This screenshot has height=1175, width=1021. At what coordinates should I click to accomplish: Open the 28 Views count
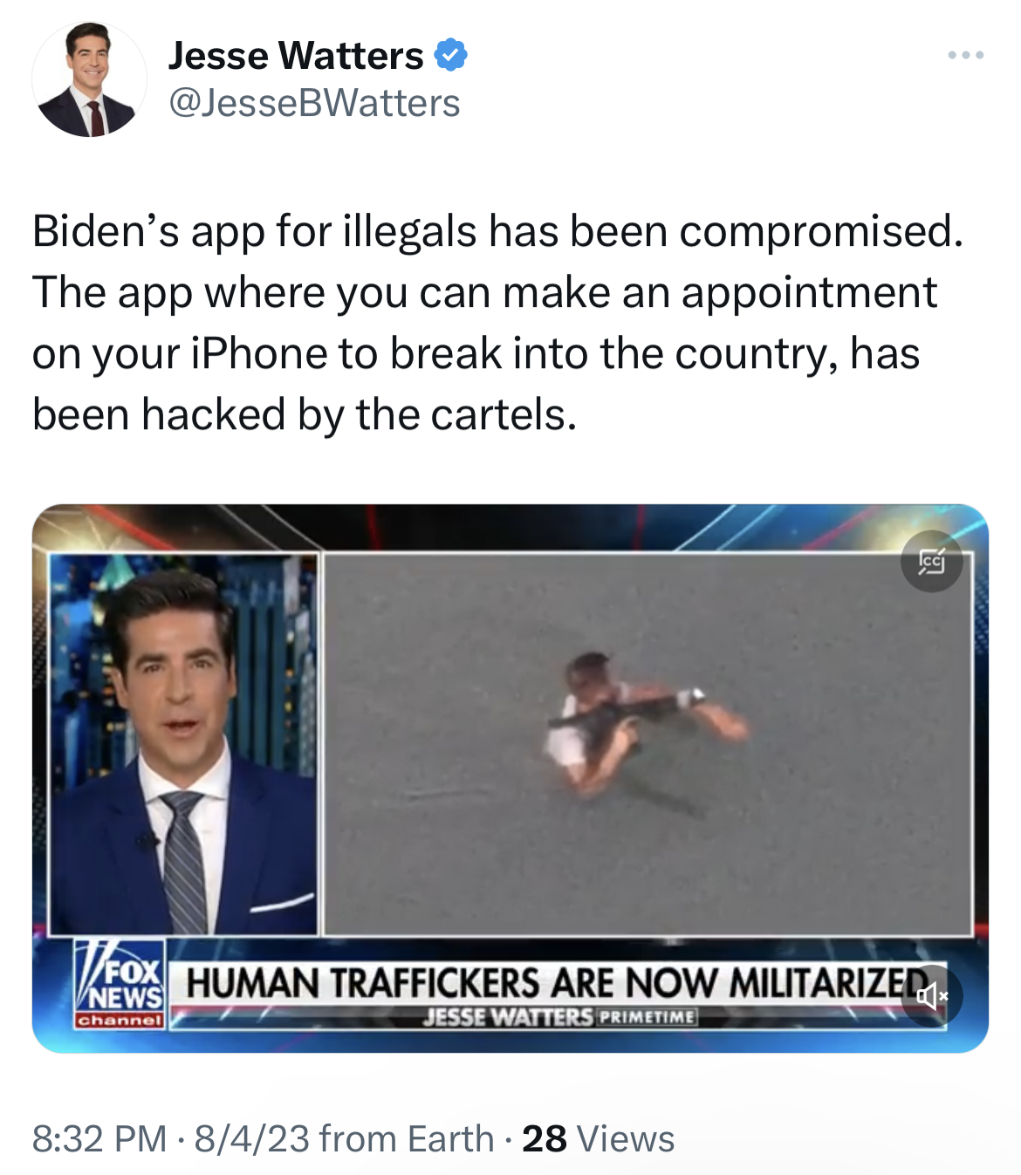[599, 1138]
